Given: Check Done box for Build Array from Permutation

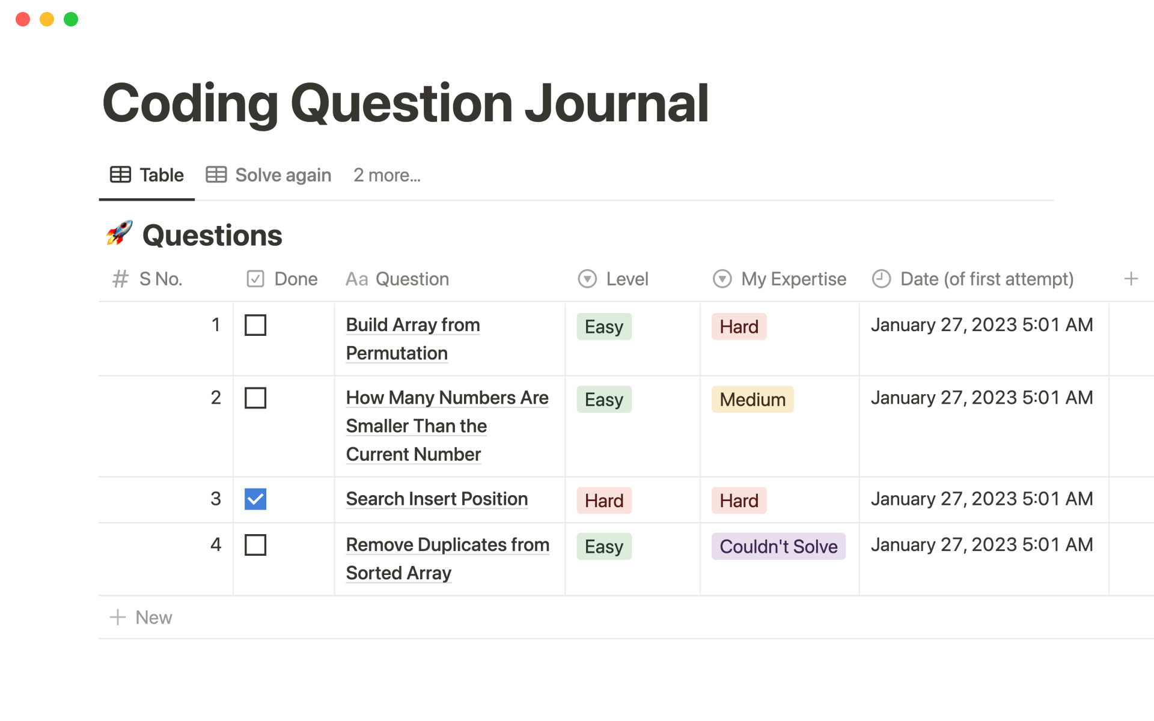Looking at the screenshot, I should [255, 325].
